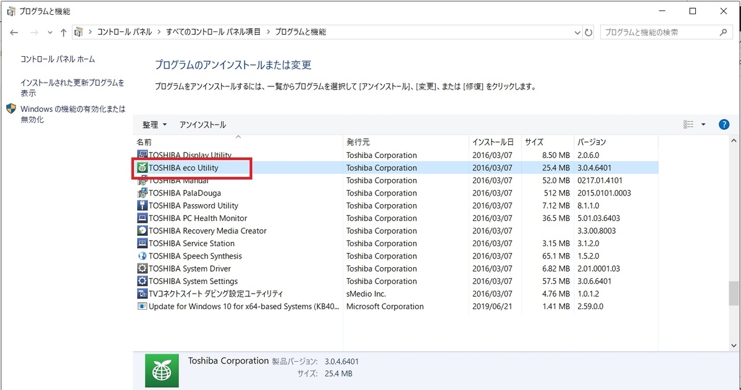Screen dimensions: 741x390
Task: Click the TOSHIBA PalaDouga program icon
Action: click(x=142, y=193)
